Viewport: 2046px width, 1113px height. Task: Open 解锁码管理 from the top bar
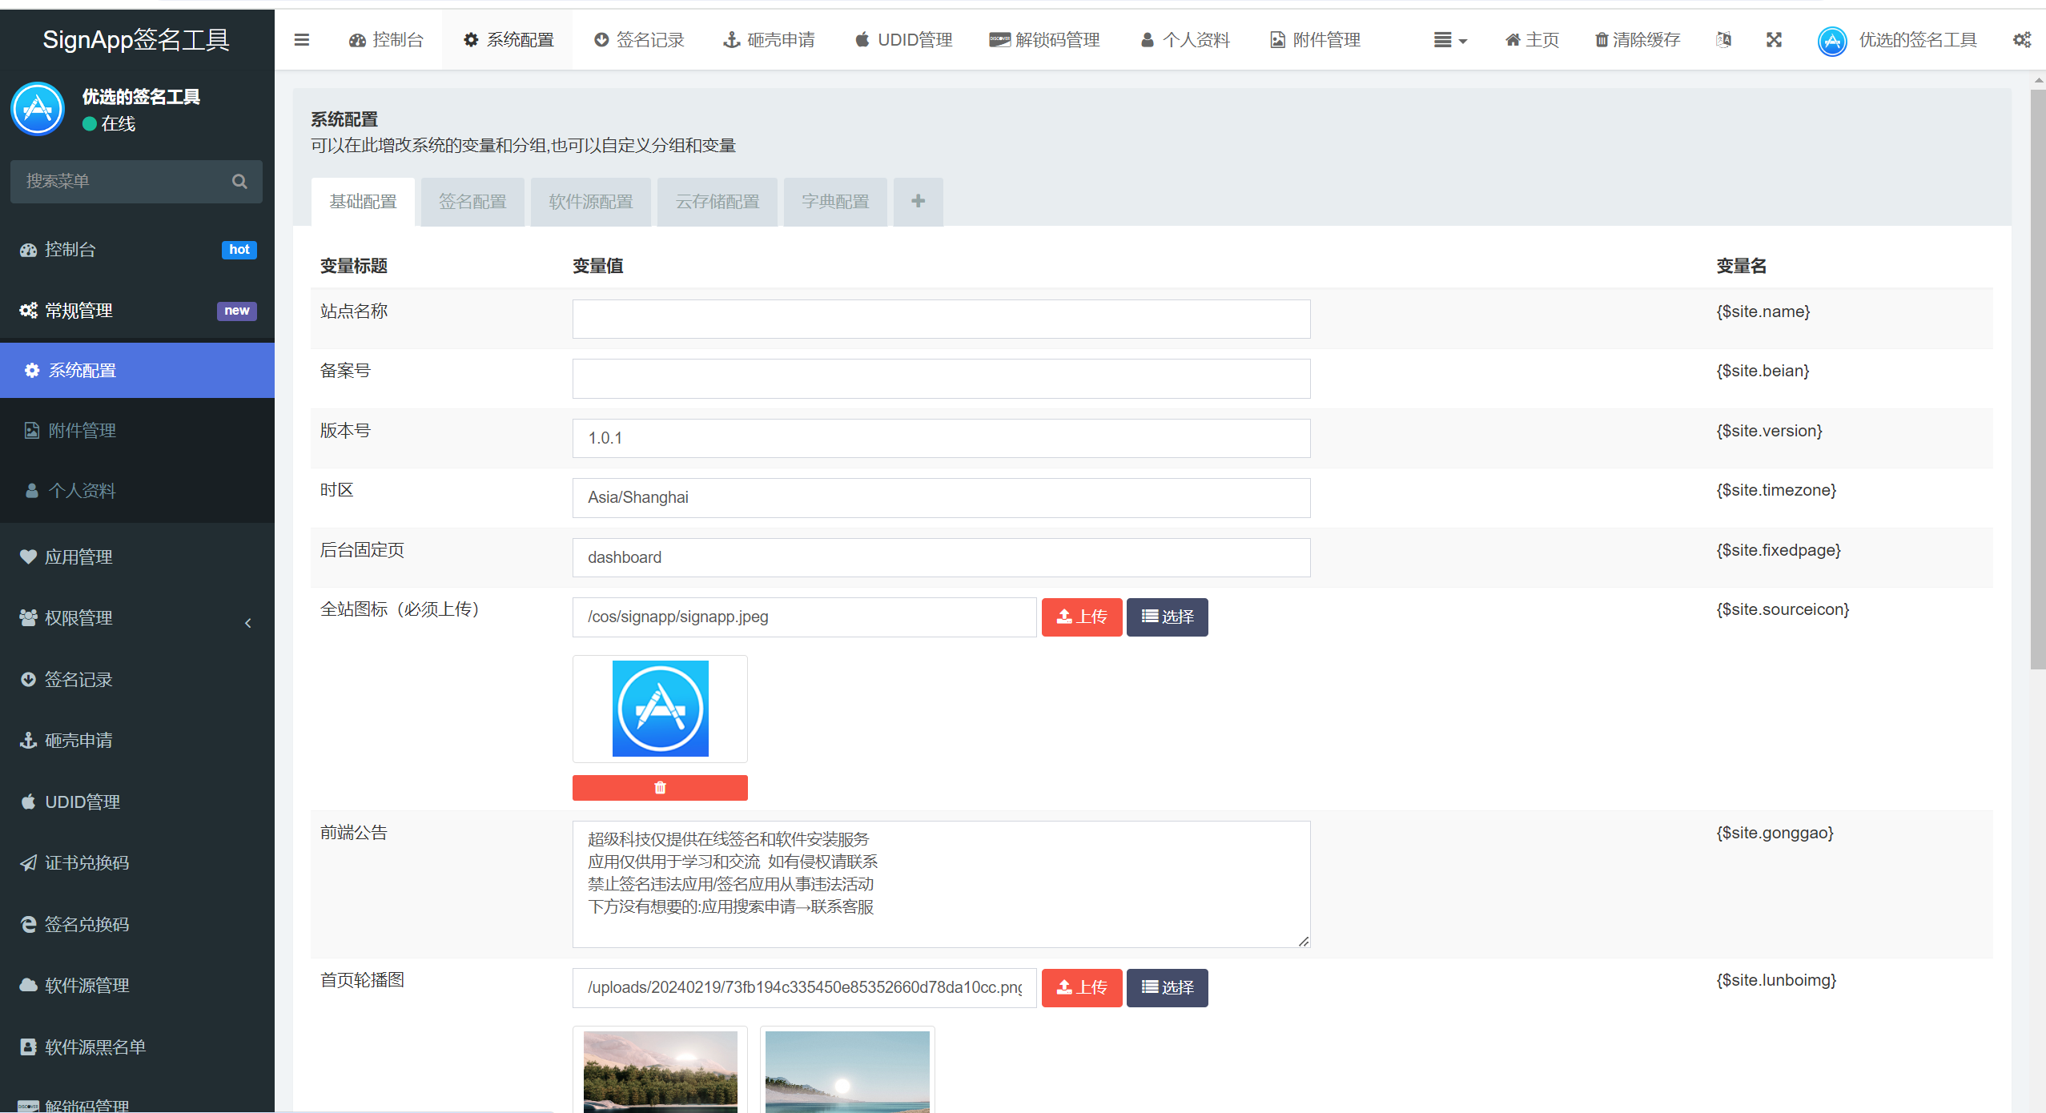point(1043,39)
